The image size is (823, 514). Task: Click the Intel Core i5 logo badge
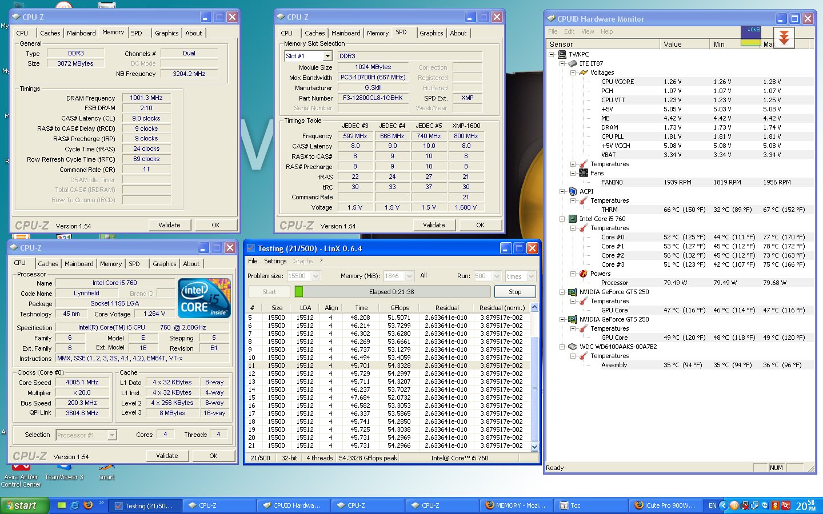204,298
